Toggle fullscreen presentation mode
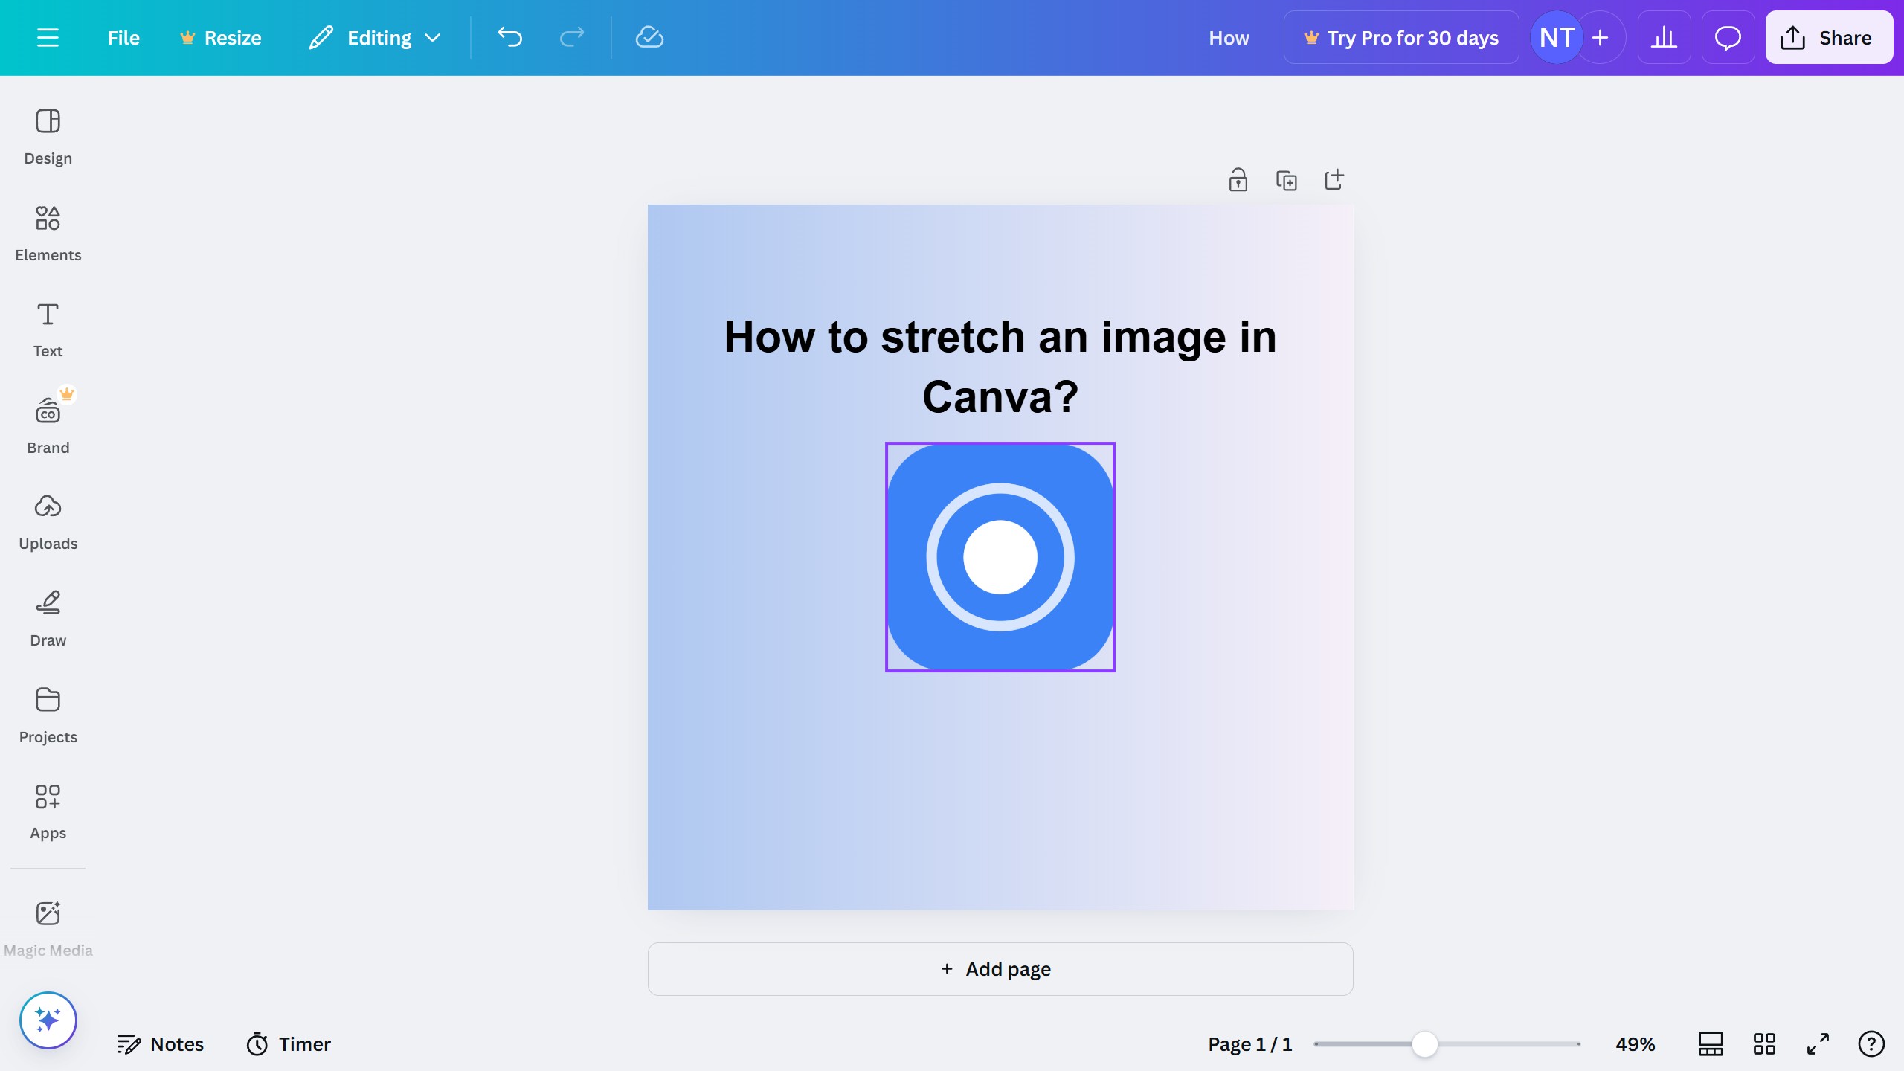This screenshot has width=1904, height=1071. [1817, 1043]
